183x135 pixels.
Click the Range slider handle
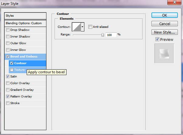coord(102,35)
